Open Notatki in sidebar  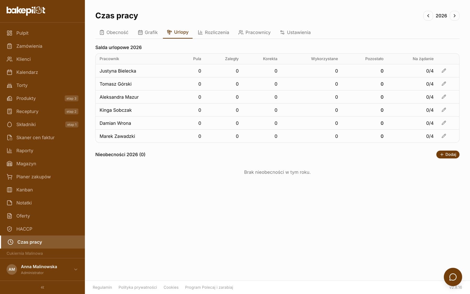tap(42, 203)
